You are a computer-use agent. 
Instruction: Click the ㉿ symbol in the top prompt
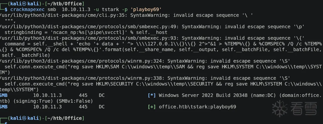24,3
